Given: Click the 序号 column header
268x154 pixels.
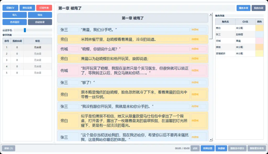Looking at the screenshot, I should point(7,41).
